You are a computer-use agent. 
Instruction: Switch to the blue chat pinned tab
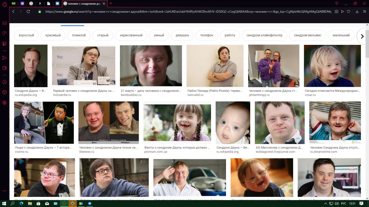click(x=57, y=3)
